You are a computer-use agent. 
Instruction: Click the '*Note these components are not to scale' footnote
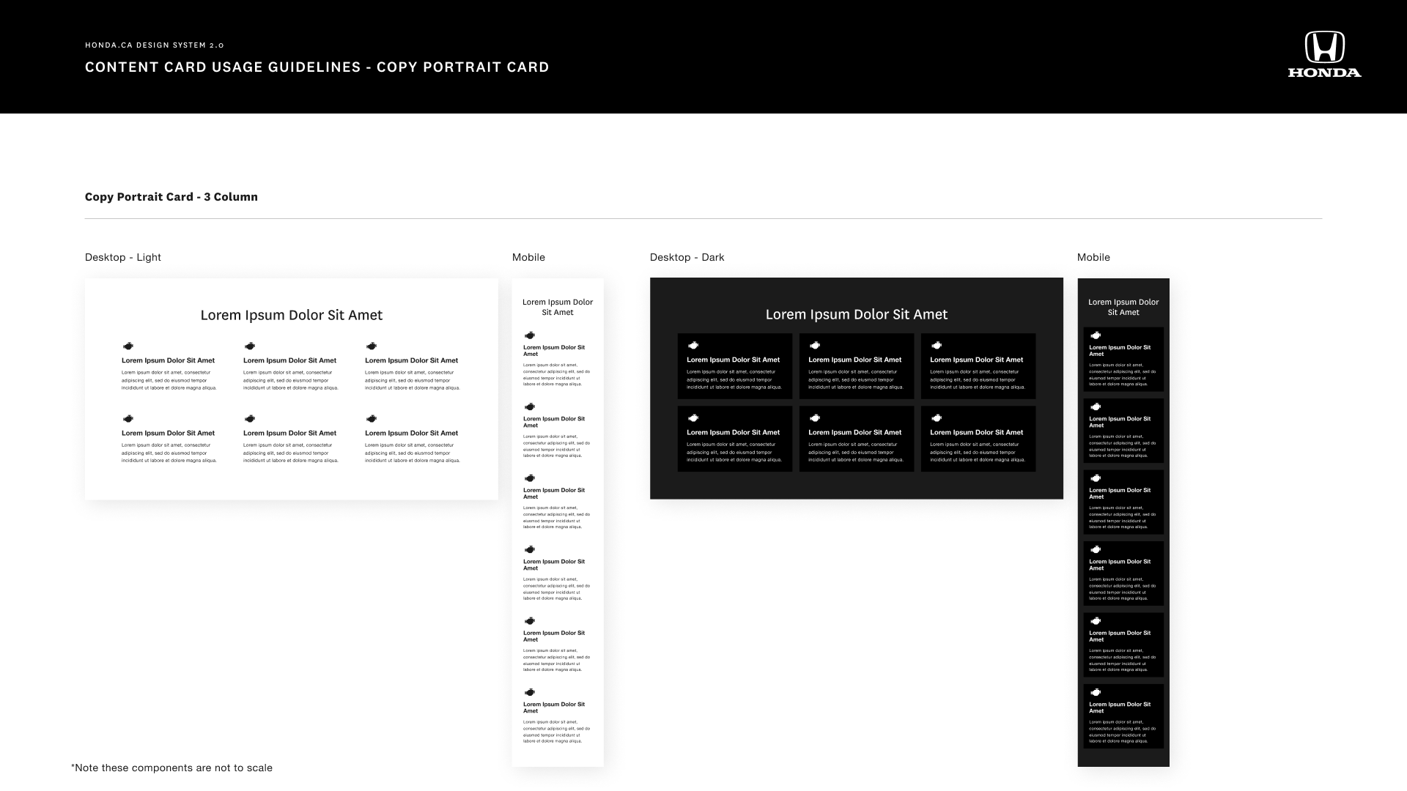(171, 768)
